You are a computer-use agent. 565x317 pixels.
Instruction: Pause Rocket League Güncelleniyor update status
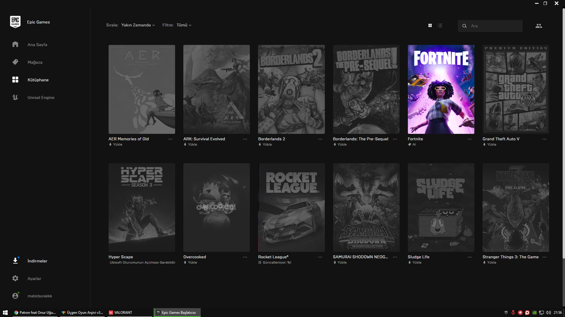[x=275, y=262]
